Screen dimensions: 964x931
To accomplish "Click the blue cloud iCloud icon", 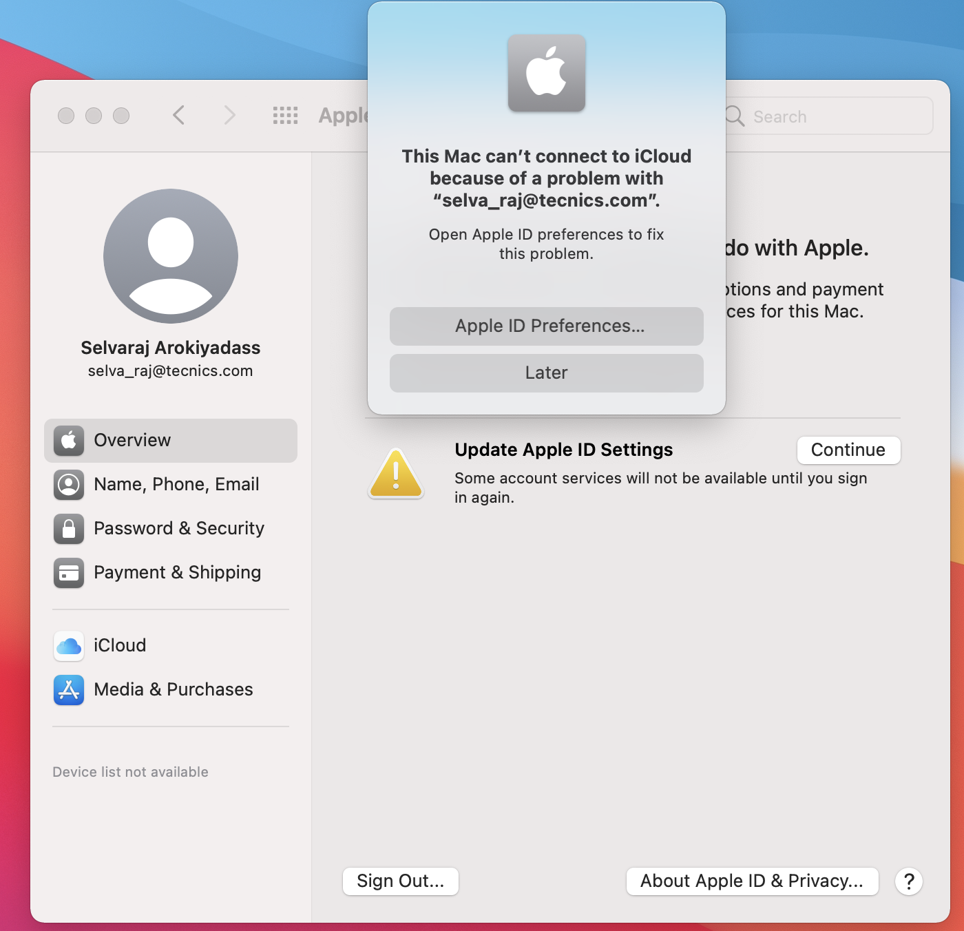I will (x=69, y=646).
